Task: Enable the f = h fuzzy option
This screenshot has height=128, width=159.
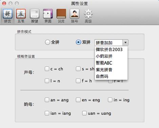Action: [x=78, y=81]
